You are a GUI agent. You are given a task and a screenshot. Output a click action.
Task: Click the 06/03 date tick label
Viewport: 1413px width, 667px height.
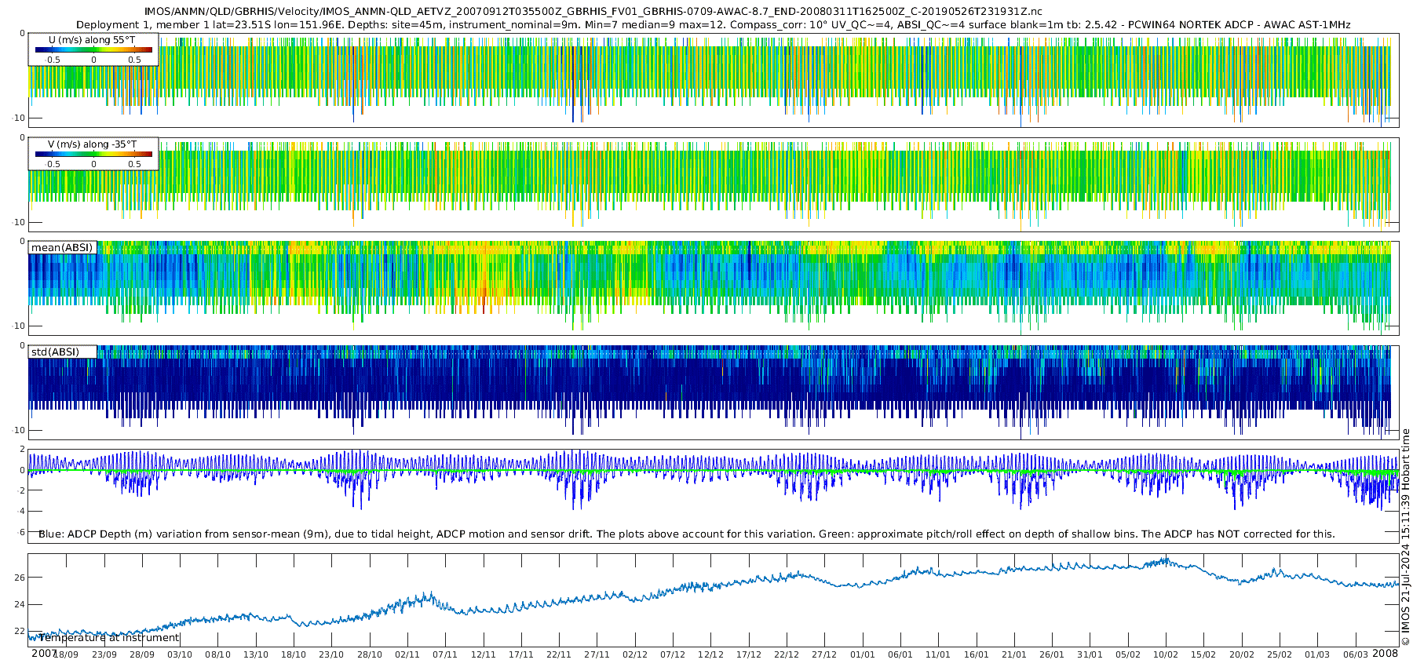tap(1356, 654)
